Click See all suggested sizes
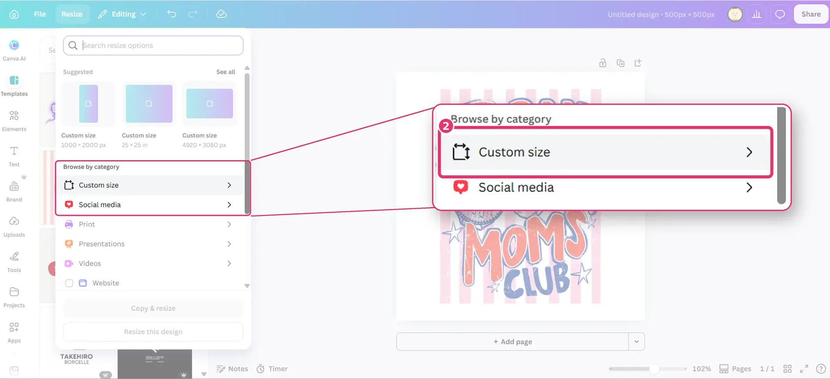This screenshot has height=379, width=830. [x=226, y=72]
